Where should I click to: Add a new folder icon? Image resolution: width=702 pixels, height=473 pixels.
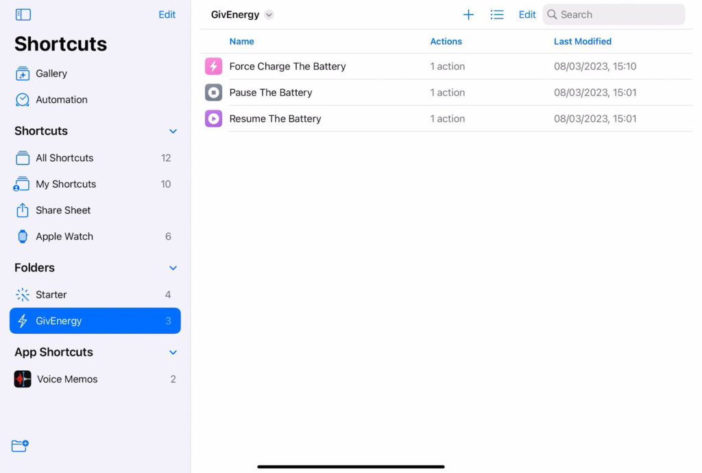coord(20,446)
